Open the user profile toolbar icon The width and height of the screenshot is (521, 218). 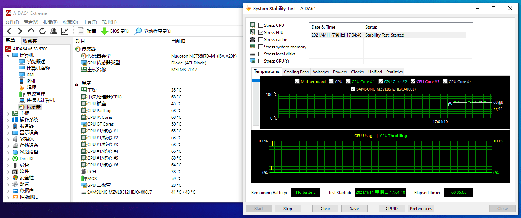click(x=54, y=31)
